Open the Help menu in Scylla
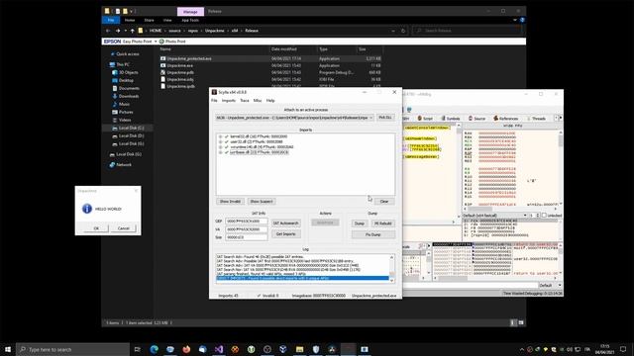634x356 pixels. coord(270,101)
